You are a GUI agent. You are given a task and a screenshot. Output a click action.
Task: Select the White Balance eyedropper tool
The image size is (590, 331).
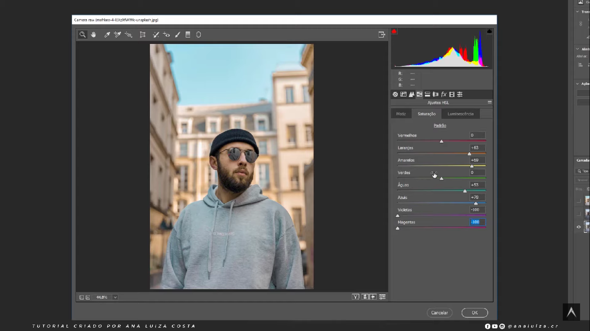tap(107, 34)
